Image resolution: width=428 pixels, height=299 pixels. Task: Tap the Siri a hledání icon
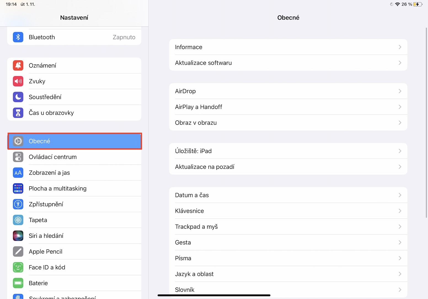click(x=18, y=236)
